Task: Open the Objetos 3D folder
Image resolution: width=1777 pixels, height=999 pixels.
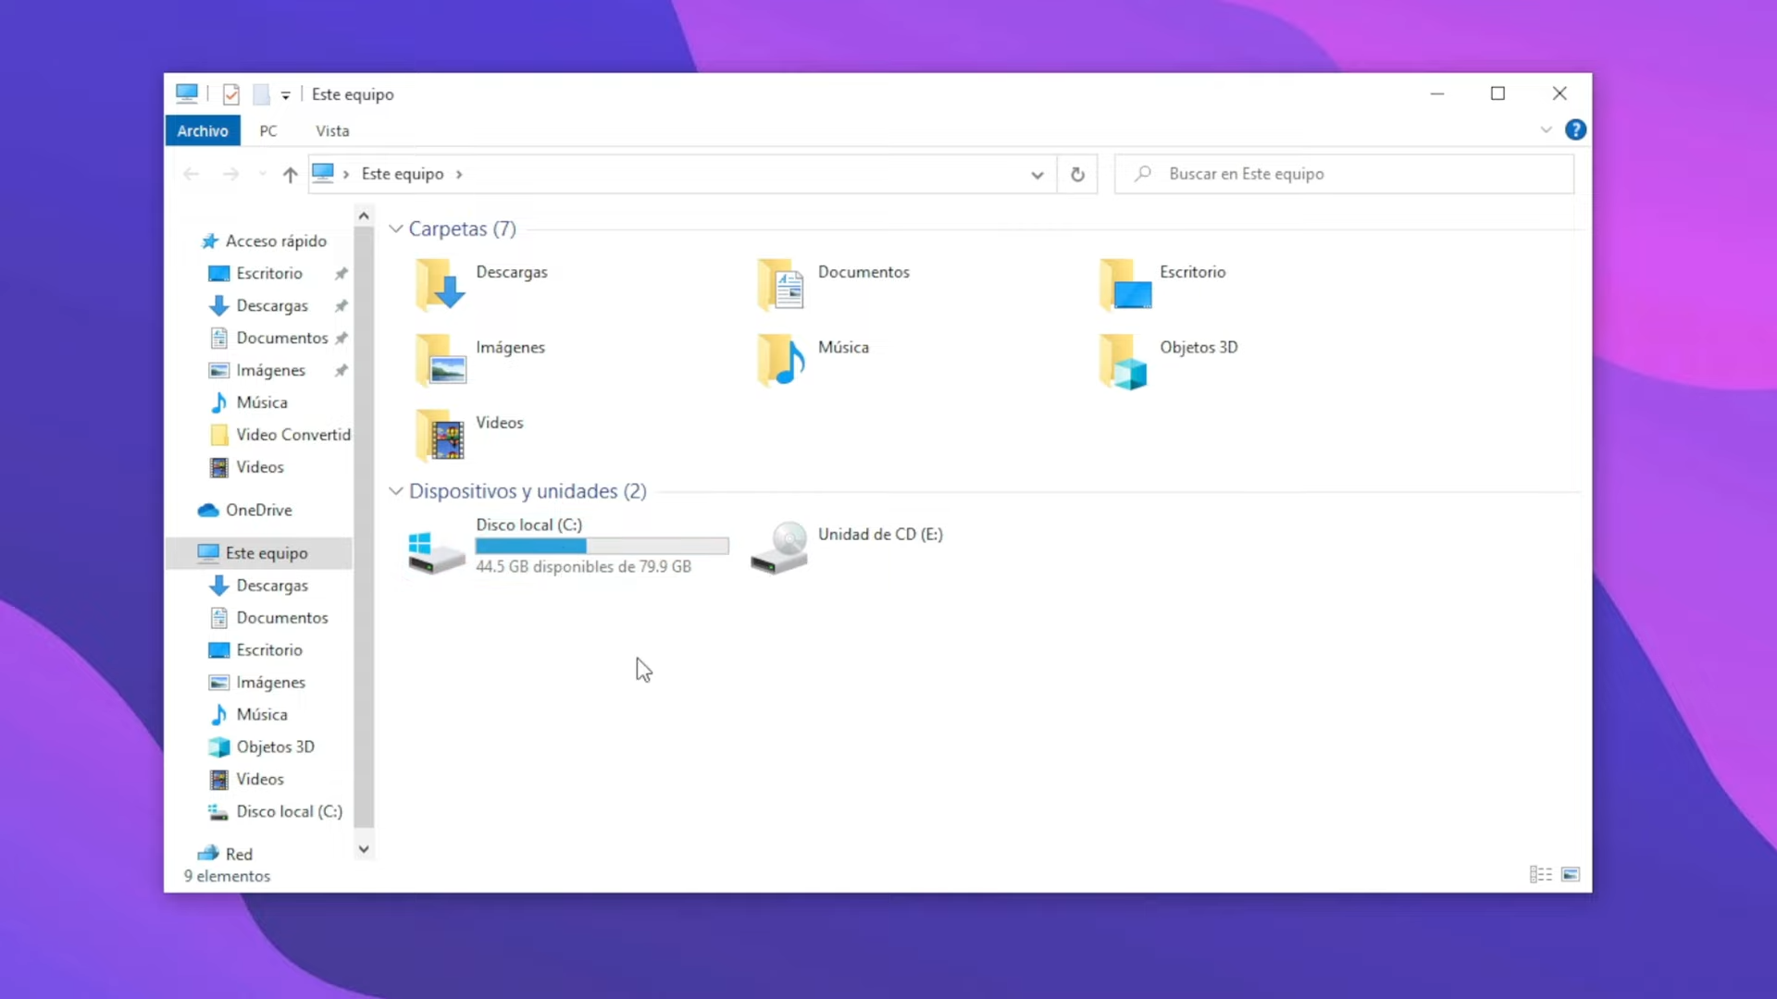Action: point(1123,361)
